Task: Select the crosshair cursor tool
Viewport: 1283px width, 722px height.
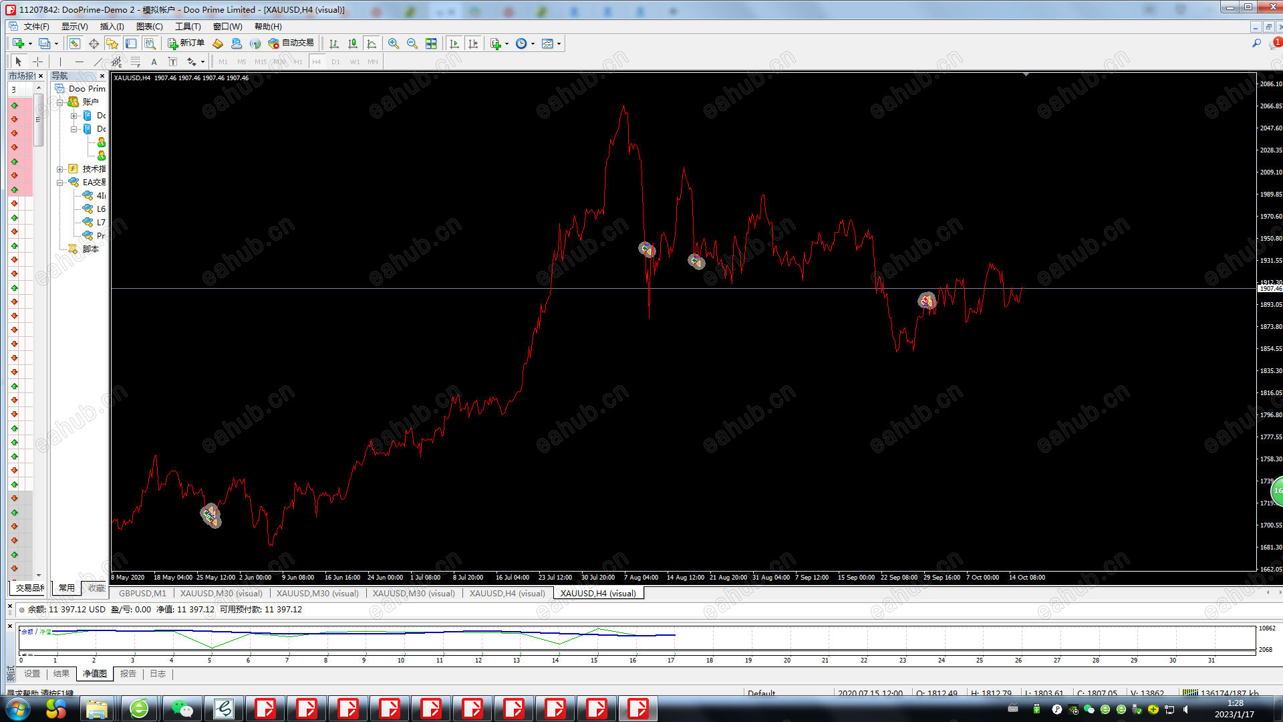Action: pos(38,62)
